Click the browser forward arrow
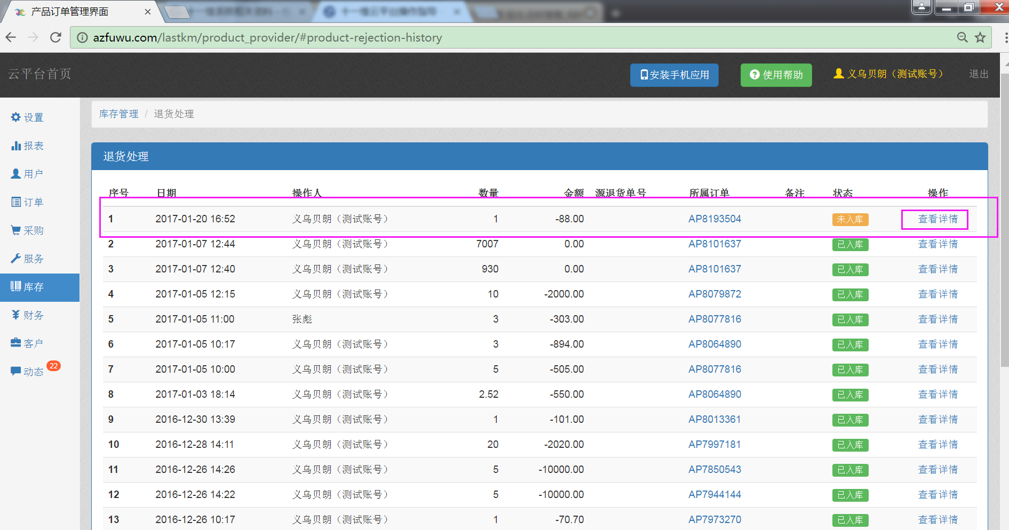The image size is (1009, 530). point(33,37)
